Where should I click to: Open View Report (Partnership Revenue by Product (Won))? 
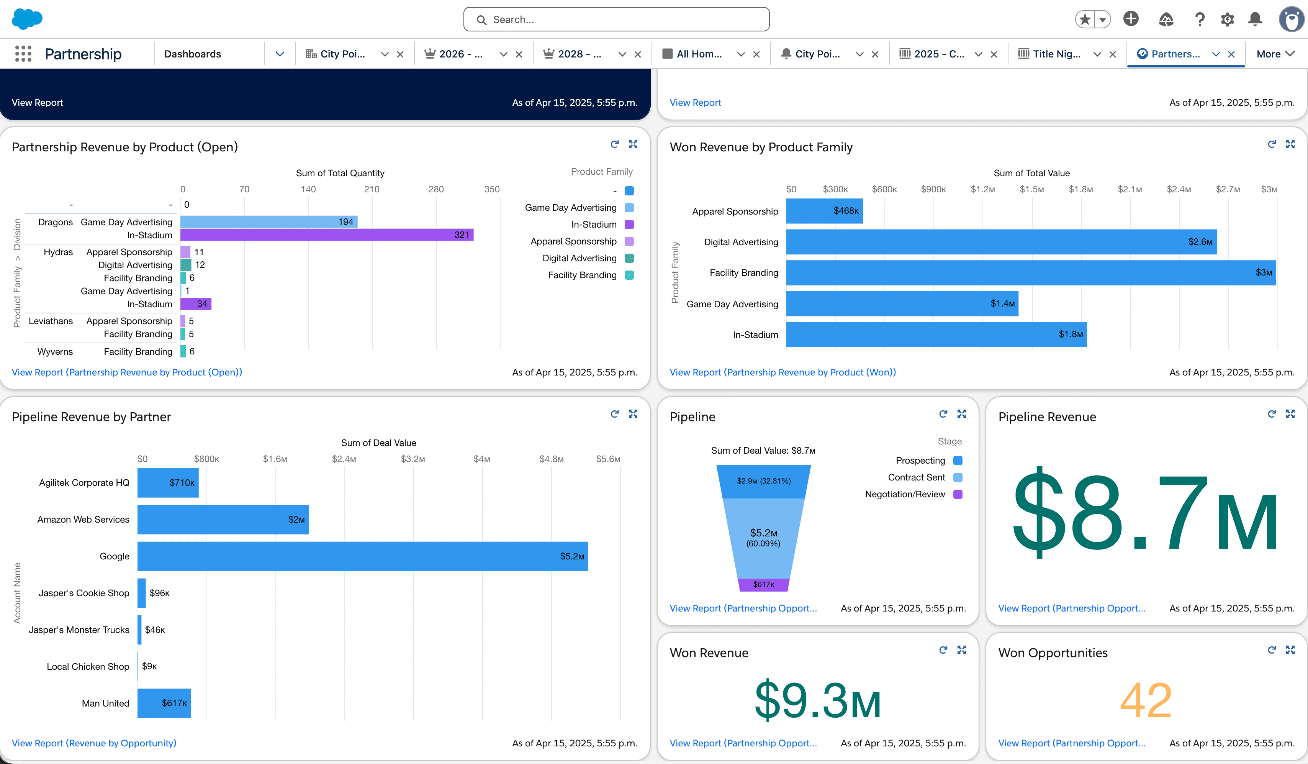point(782,372)
